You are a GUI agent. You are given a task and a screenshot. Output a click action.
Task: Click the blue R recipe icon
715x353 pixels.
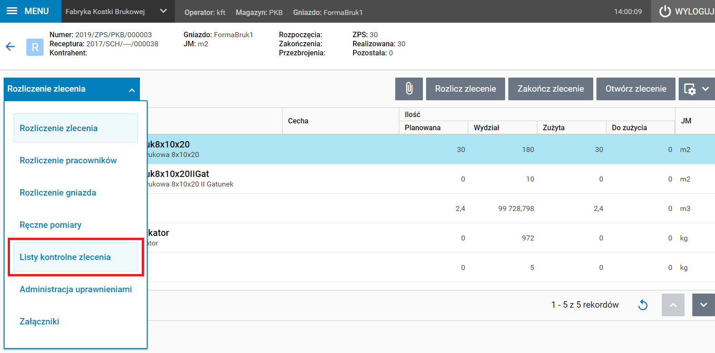(x=35, y=47)
